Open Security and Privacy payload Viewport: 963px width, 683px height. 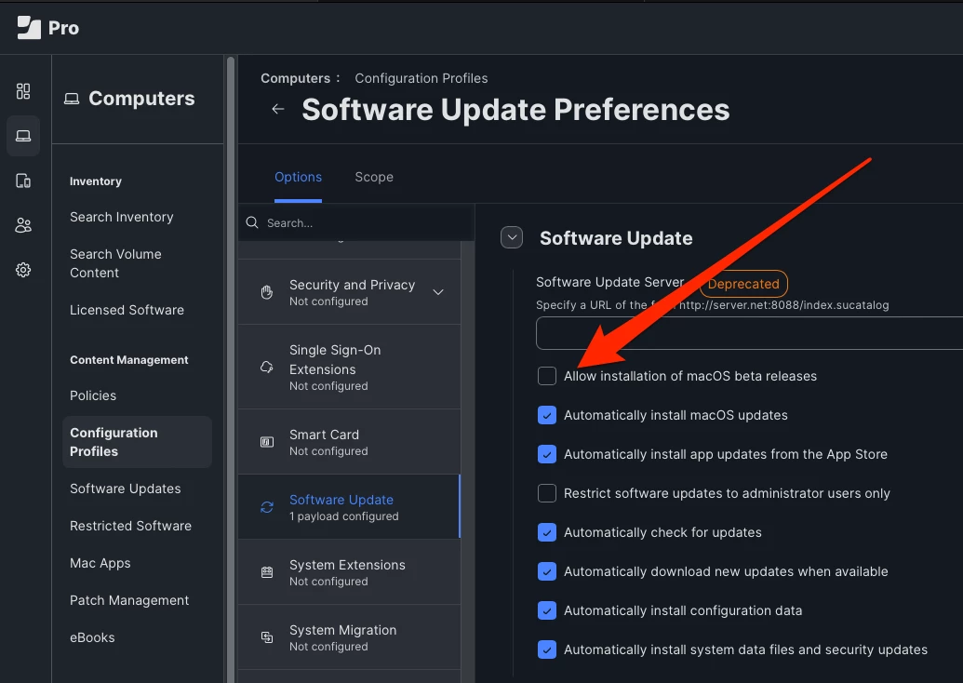[x=349, y=292]
